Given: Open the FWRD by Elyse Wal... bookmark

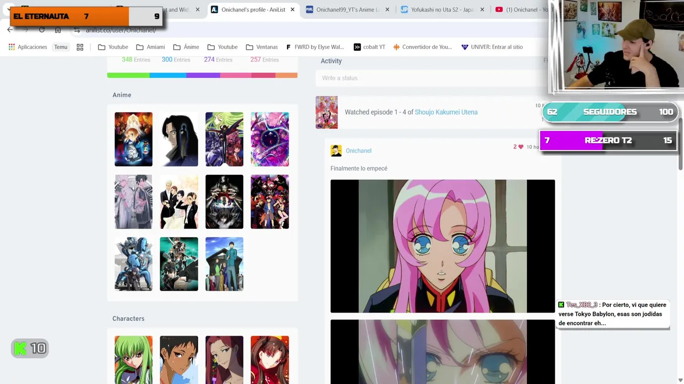Looking at the screenshot, I should coord(315,47).
